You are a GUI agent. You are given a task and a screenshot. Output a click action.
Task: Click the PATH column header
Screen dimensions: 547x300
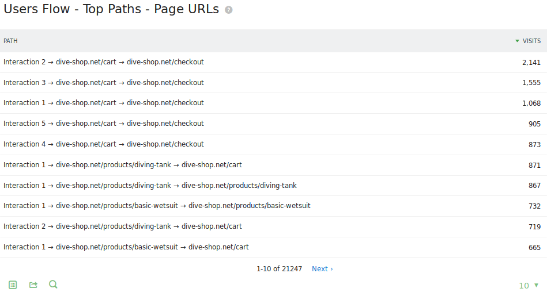(x=10, y=41)
